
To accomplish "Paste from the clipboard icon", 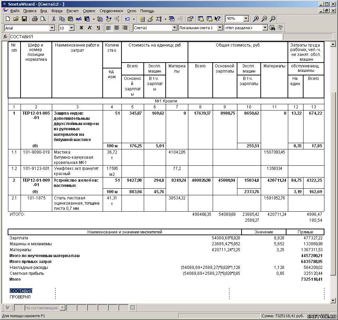I will 70,19.
